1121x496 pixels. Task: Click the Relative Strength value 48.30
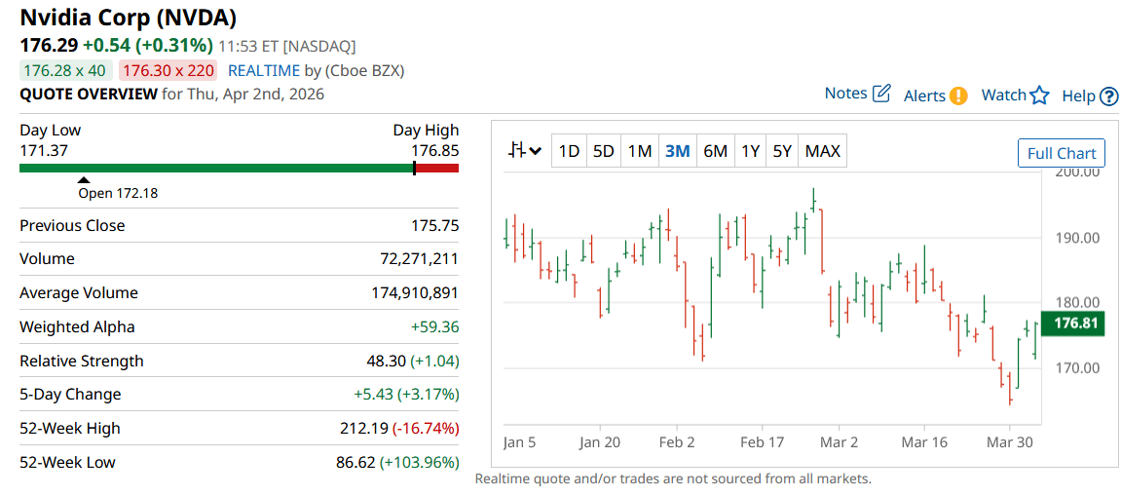coord(388,361)
